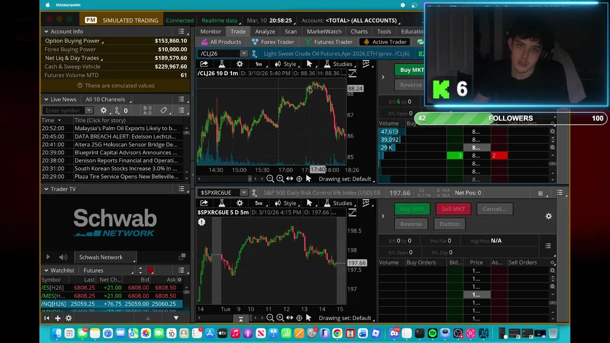Open the $SPXRC6UE symbol dropdown
Viewport: 610px width, 343px height.
click(x=244, y=193)
